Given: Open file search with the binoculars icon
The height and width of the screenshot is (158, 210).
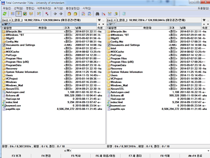Looking at the screenshot, I should [97, 14].
